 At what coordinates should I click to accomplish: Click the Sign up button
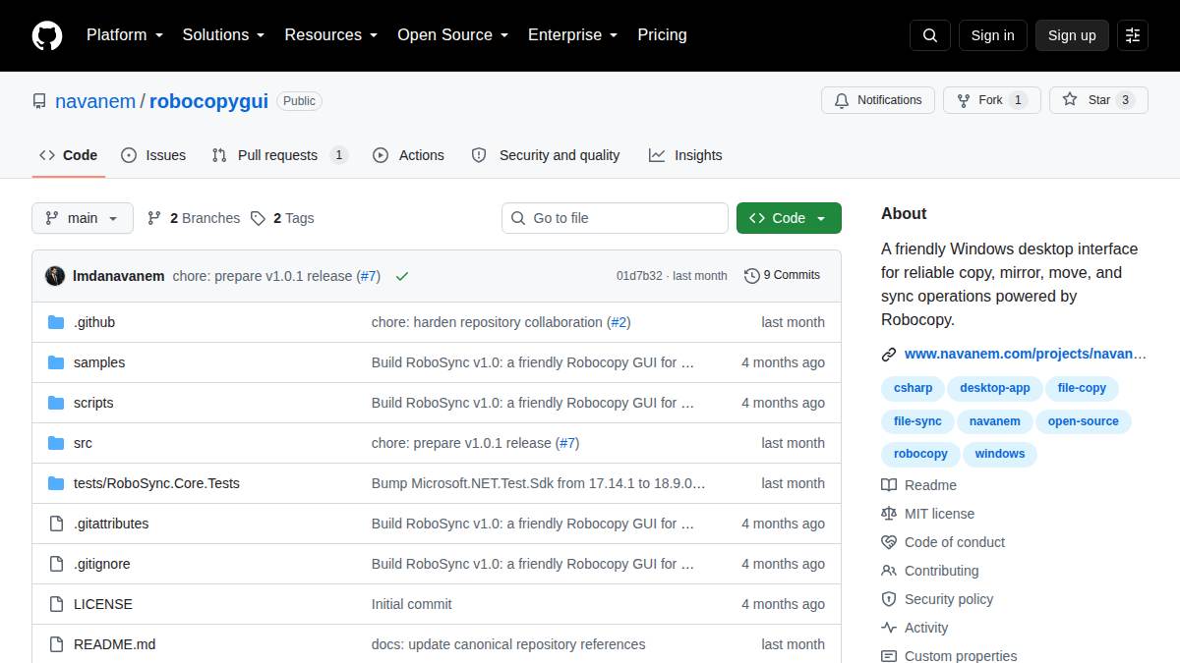[1072, 35]
